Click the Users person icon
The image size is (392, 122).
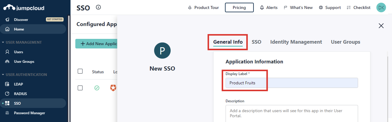(8, 52)
